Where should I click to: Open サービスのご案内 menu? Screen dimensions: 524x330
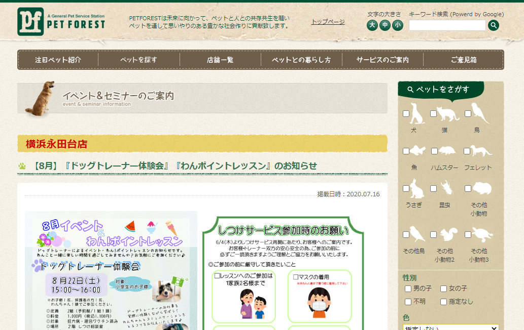(x=382, y=60)
